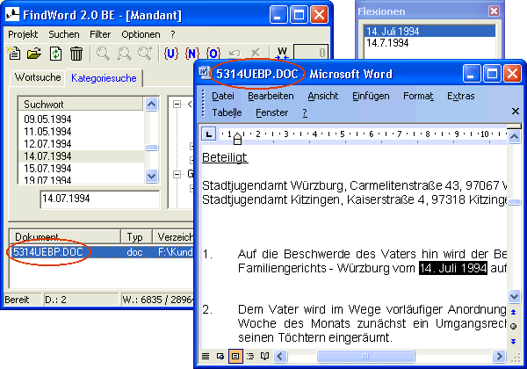Click Word vertical scroll down arrow

pos(514,296)
